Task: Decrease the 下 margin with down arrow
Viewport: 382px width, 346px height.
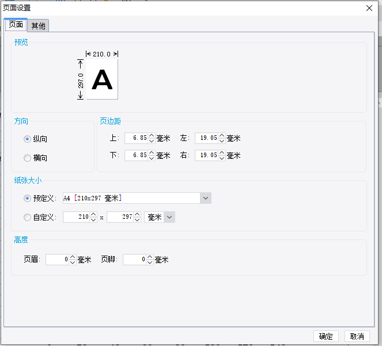Action: coord(152,158)
